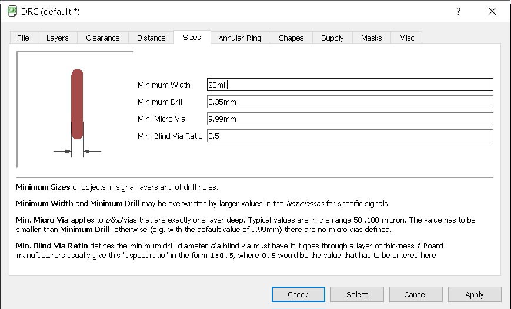Go to the Annular Ring tab
The height and width of the screenshot is (309, 511).
[x=240, y=38]
